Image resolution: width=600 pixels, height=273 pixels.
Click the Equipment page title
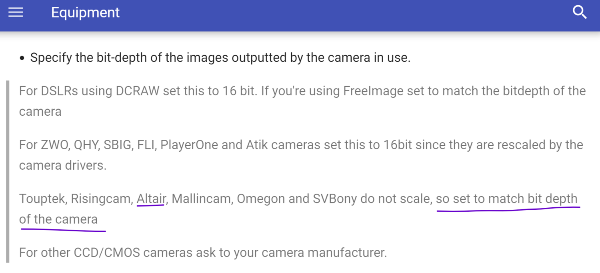85,13
